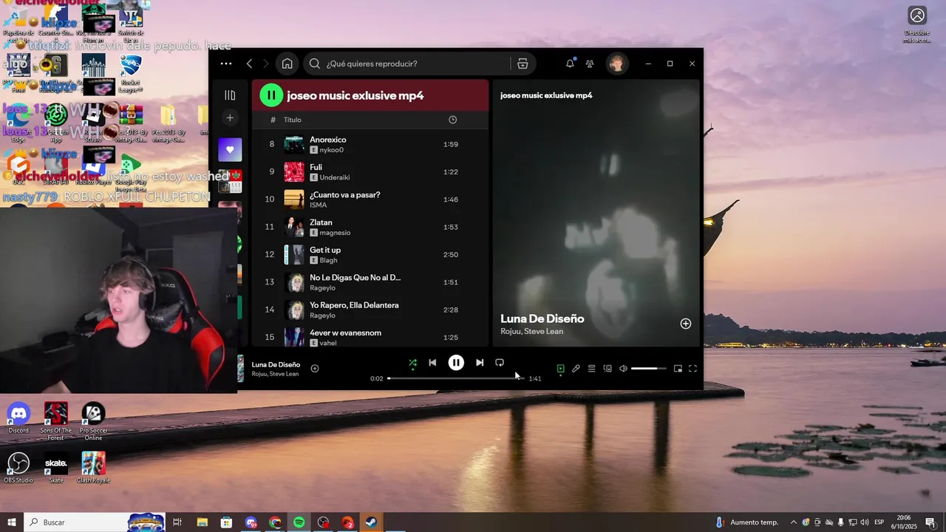Switch to Steam on the taskbar
The width and height of the screenshot is (946, 532).
[x=372, y=522]
